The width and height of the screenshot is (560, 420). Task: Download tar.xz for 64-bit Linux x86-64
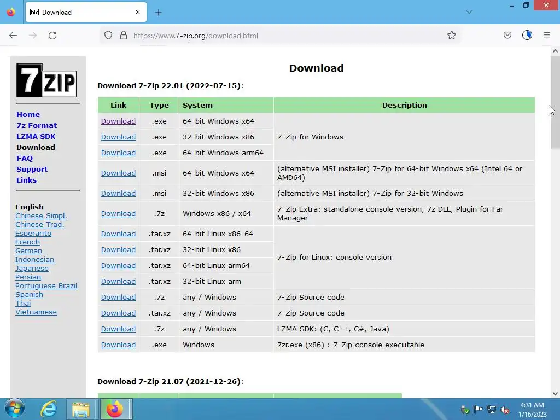pyautogui.click(x=118, y=234)
